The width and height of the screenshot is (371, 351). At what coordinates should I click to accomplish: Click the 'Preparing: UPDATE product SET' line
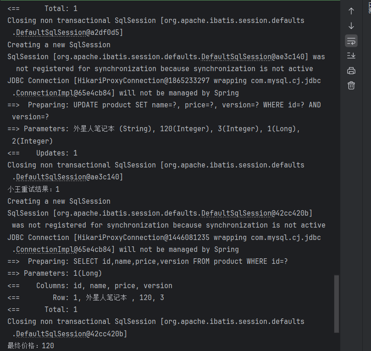click(x=164, y=105)
